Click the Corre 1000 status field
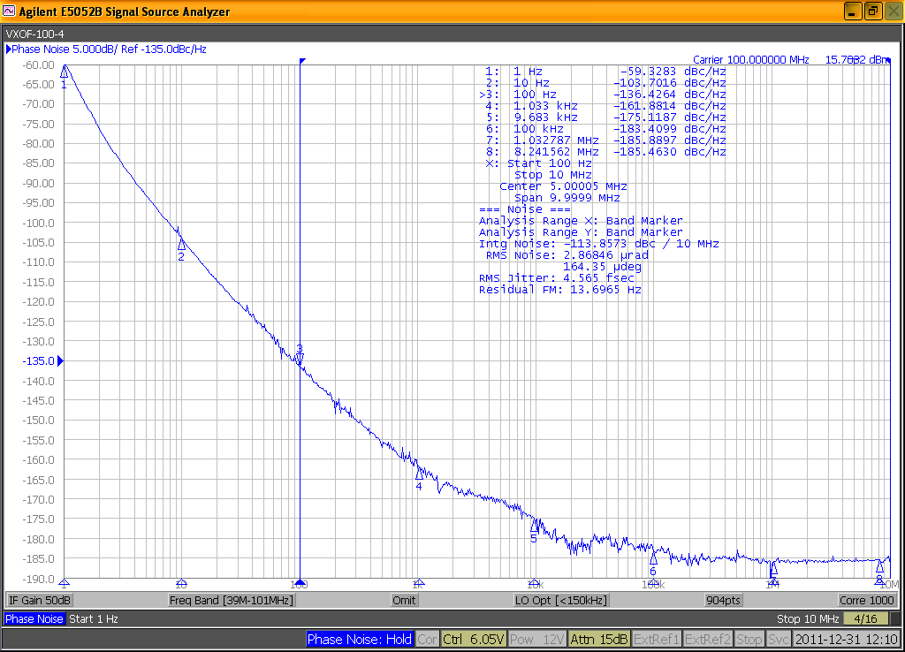This screenshot has height=652, width=905. (x=866, y=600)
